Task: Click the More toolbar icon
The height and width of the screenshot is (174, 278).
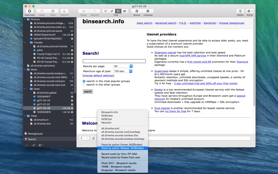Action: click(53, 11)
